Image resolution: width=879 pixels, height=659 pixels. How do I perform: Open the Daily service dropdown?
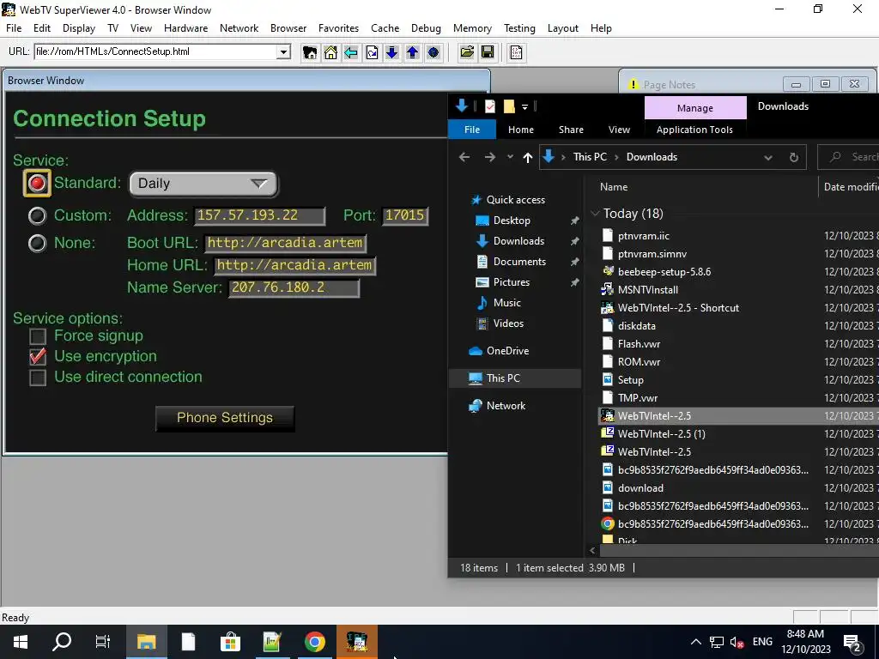pos(203,184)
